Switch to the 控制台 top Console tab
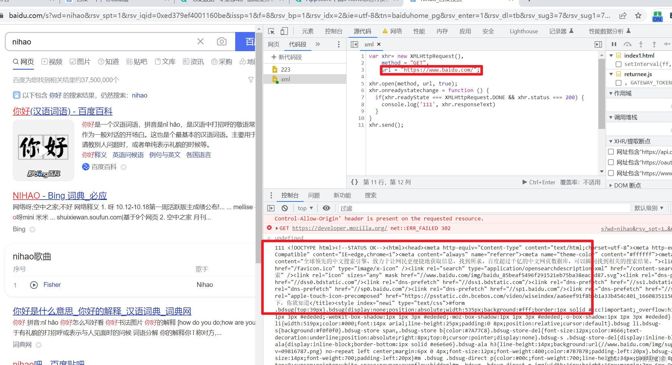672x365 pixels. pos(333,31)
